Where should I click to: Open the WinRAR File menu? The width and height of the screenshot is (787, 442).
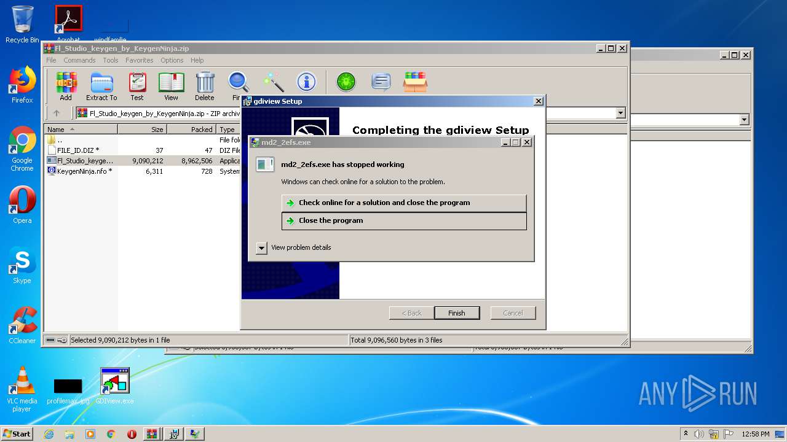click(51, 60)
